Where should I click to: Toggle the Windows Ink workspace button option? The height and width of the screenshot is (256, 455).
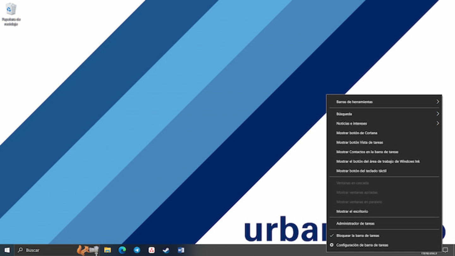(384, 161)
